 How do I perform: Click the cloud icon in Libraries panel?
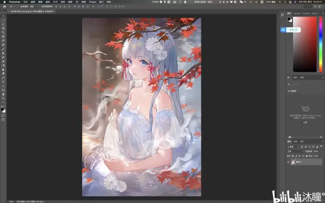point(290,137)
